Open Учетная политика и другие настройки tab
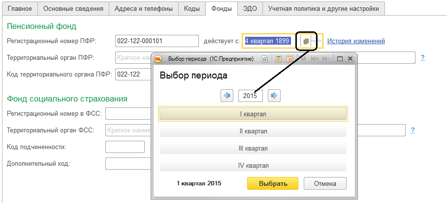The height and width of the screenshot is (203, 447). [323, 9]
